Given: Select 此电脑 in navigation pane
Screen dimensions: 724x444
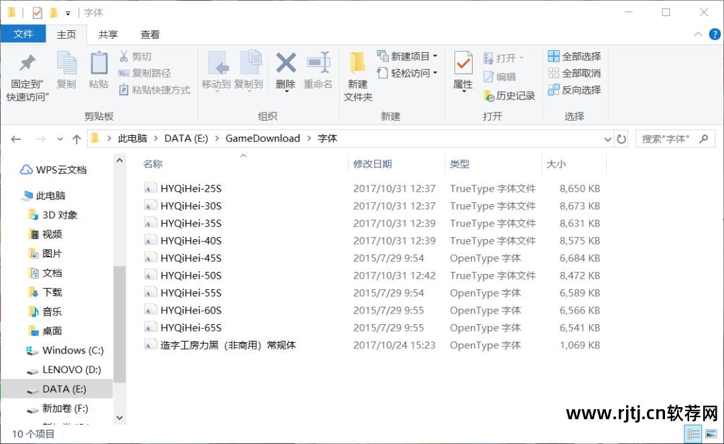Looking at the screenshot, I should (x=44, y=196).
